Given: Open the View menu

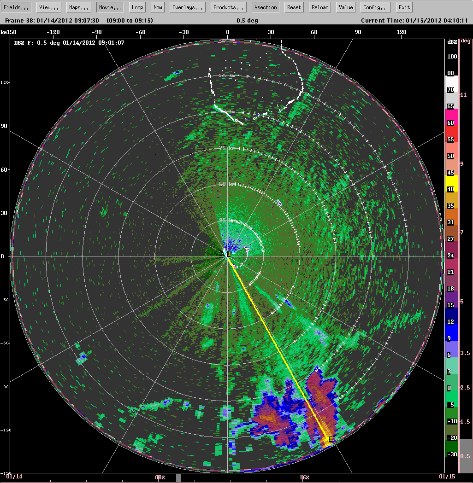Looking at the screenshot, I should 48,7.
